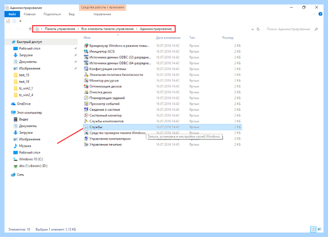Go up one folder level arrow
The width and height of the screenshot is (328, 237).
30,29
